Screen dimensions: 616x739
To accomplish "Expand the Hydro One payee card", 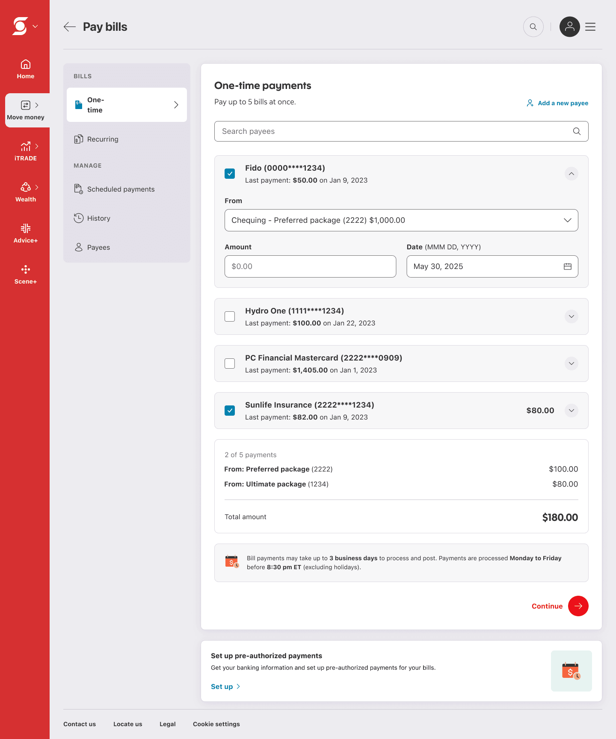I will coord(572,316).
